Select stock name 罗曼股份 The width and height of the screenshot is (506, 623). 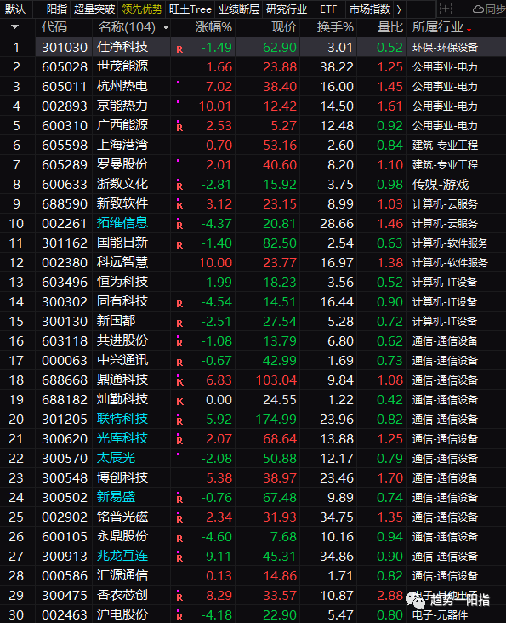tap(122, 164)
